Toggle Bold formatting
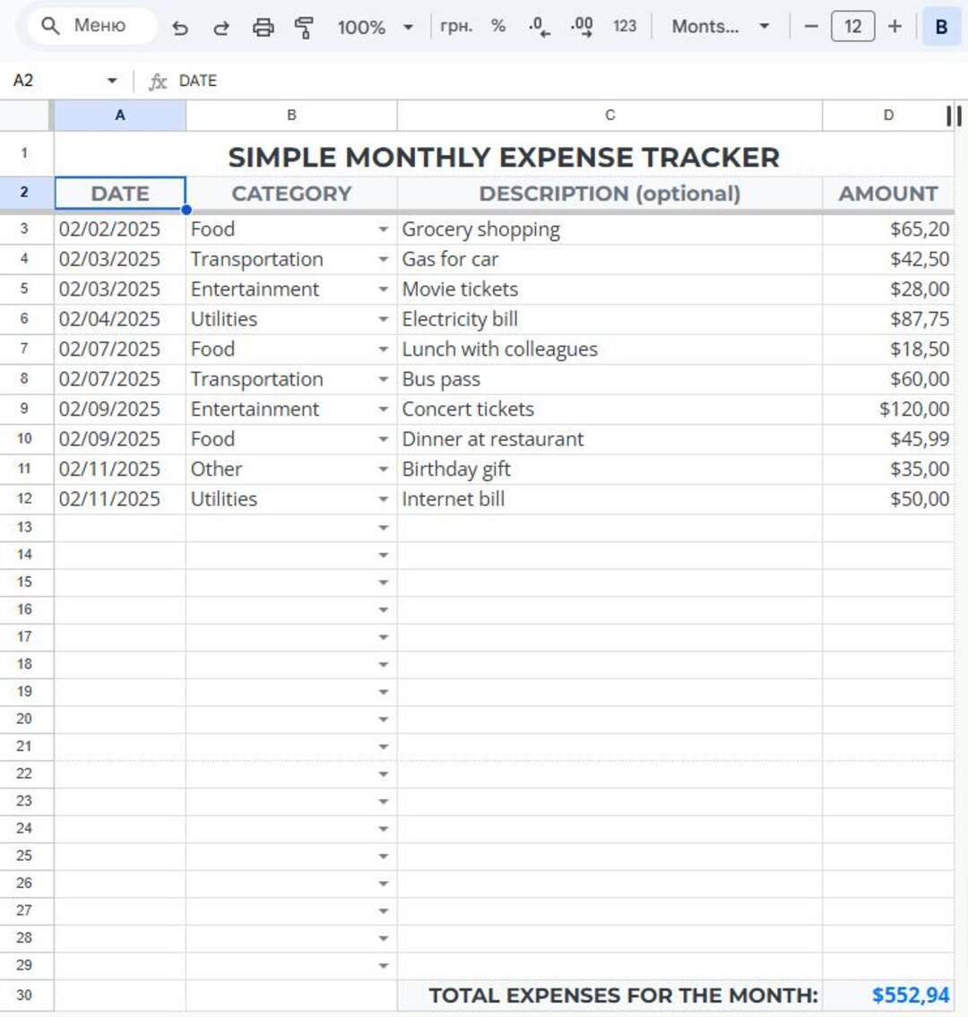The width and height of the screenshot is (968, 1017). 941,27
